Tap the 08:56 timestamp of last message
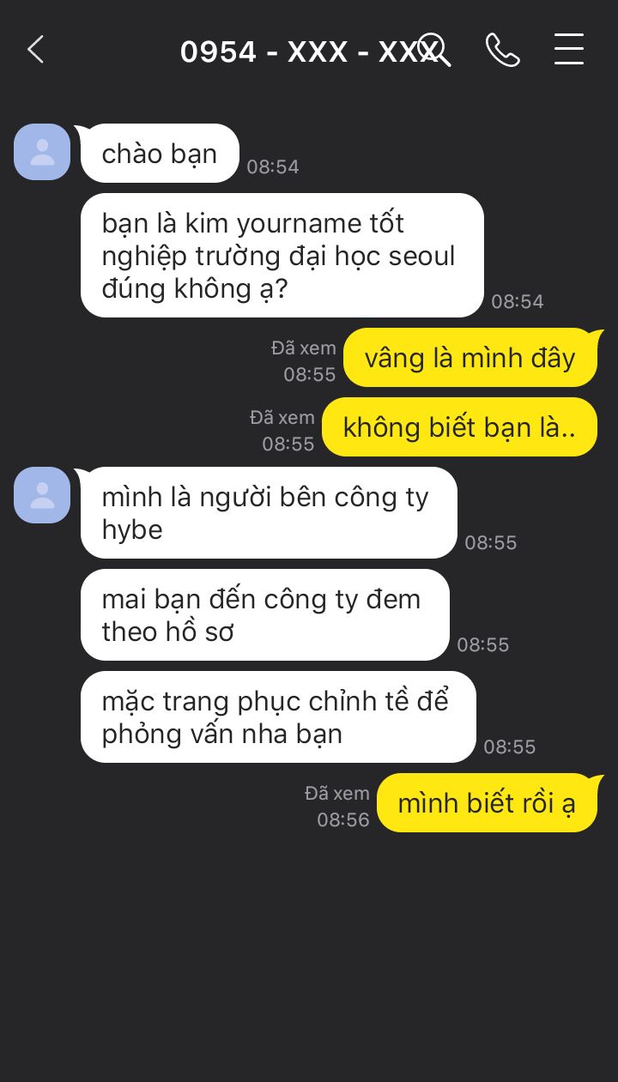This screenshot has height=1082, width=618. click(343, 820)
